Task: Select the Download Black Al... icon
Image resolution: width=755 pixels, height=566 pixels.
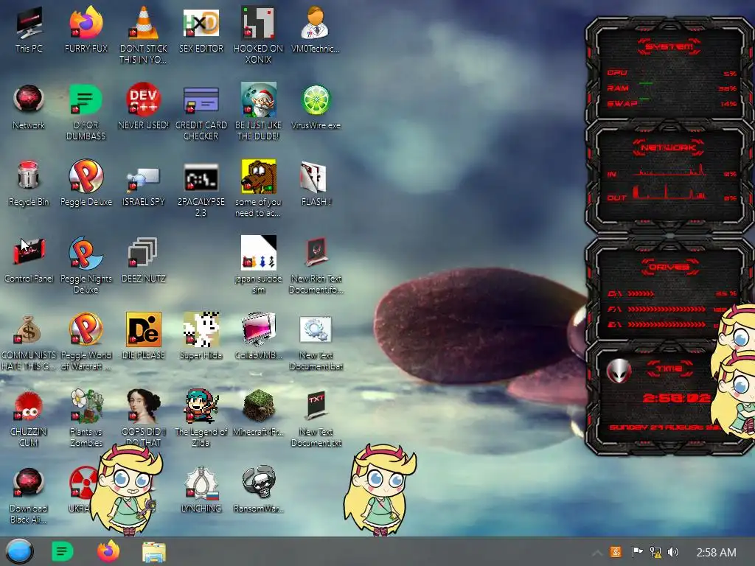Action: (29, 496)
